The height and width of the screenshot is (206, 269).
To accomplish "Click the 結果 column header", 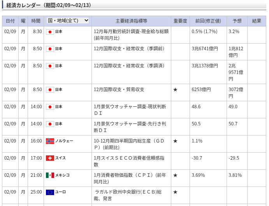I will click(257, 21).
